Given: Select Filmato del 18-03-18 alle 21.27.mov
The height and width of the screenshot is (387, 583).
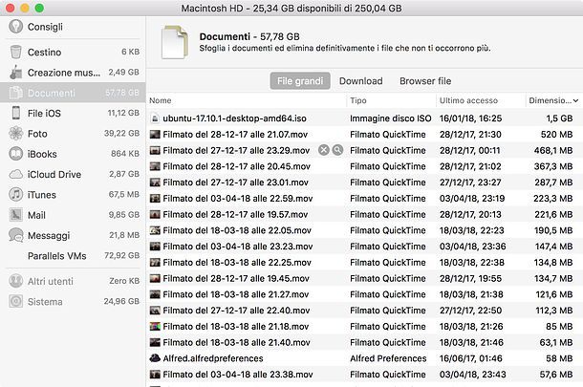Looking at the screenshot, I should click(364, 294).
